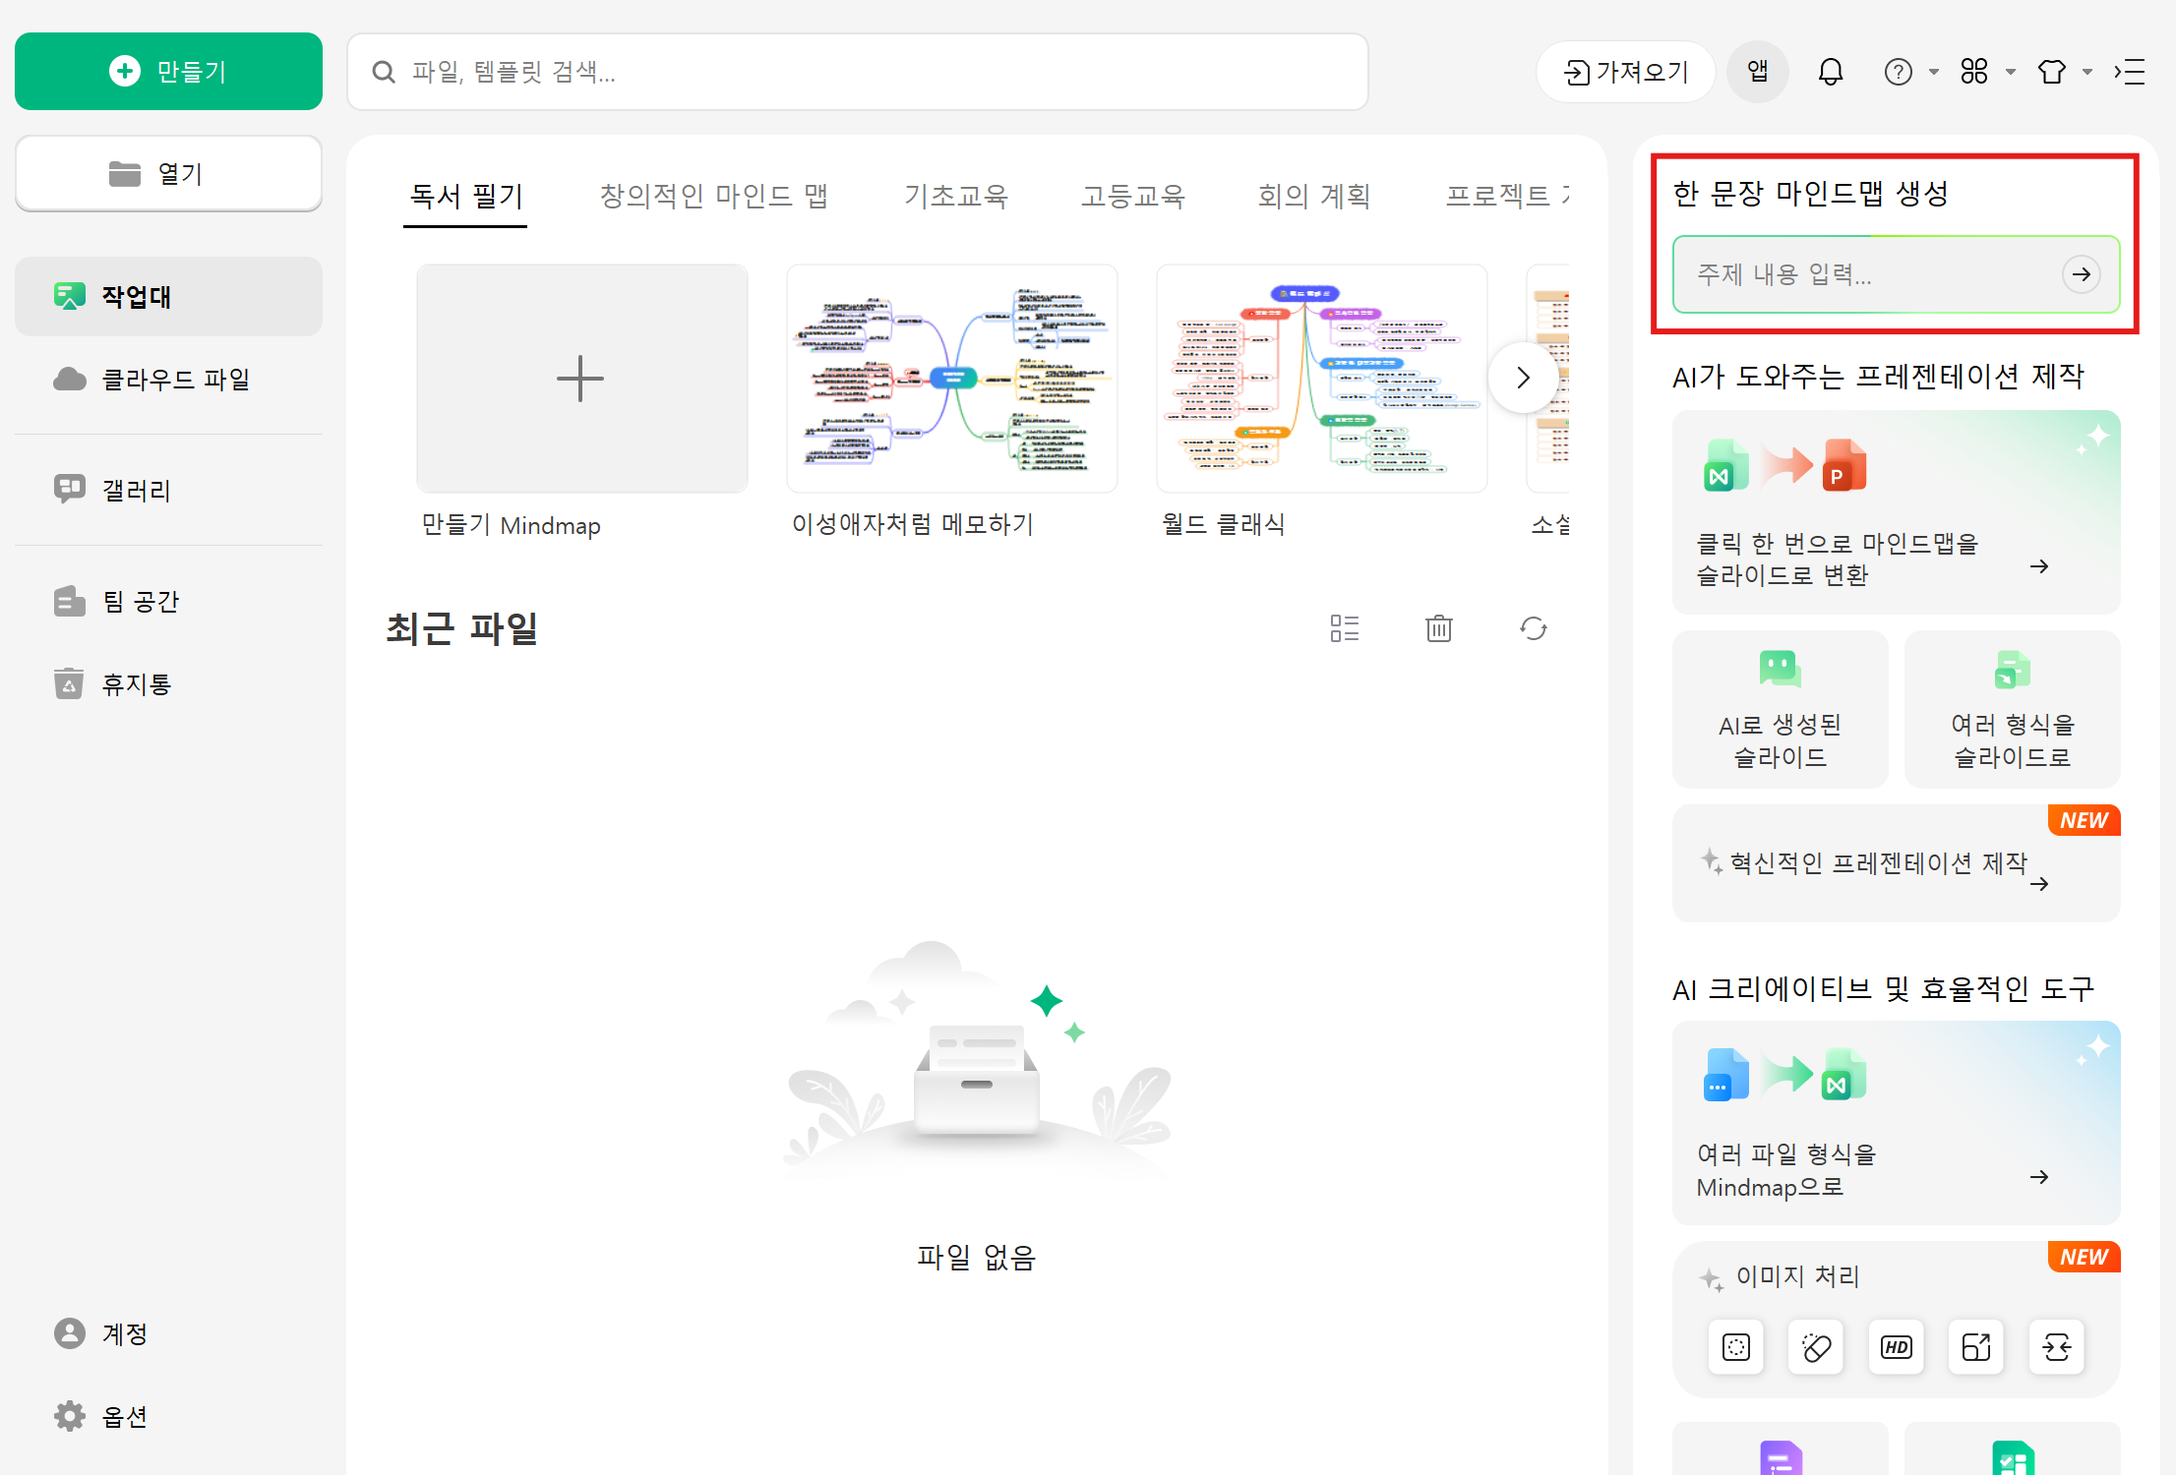Click the HD image enhance icon

coord(1896,1347)
